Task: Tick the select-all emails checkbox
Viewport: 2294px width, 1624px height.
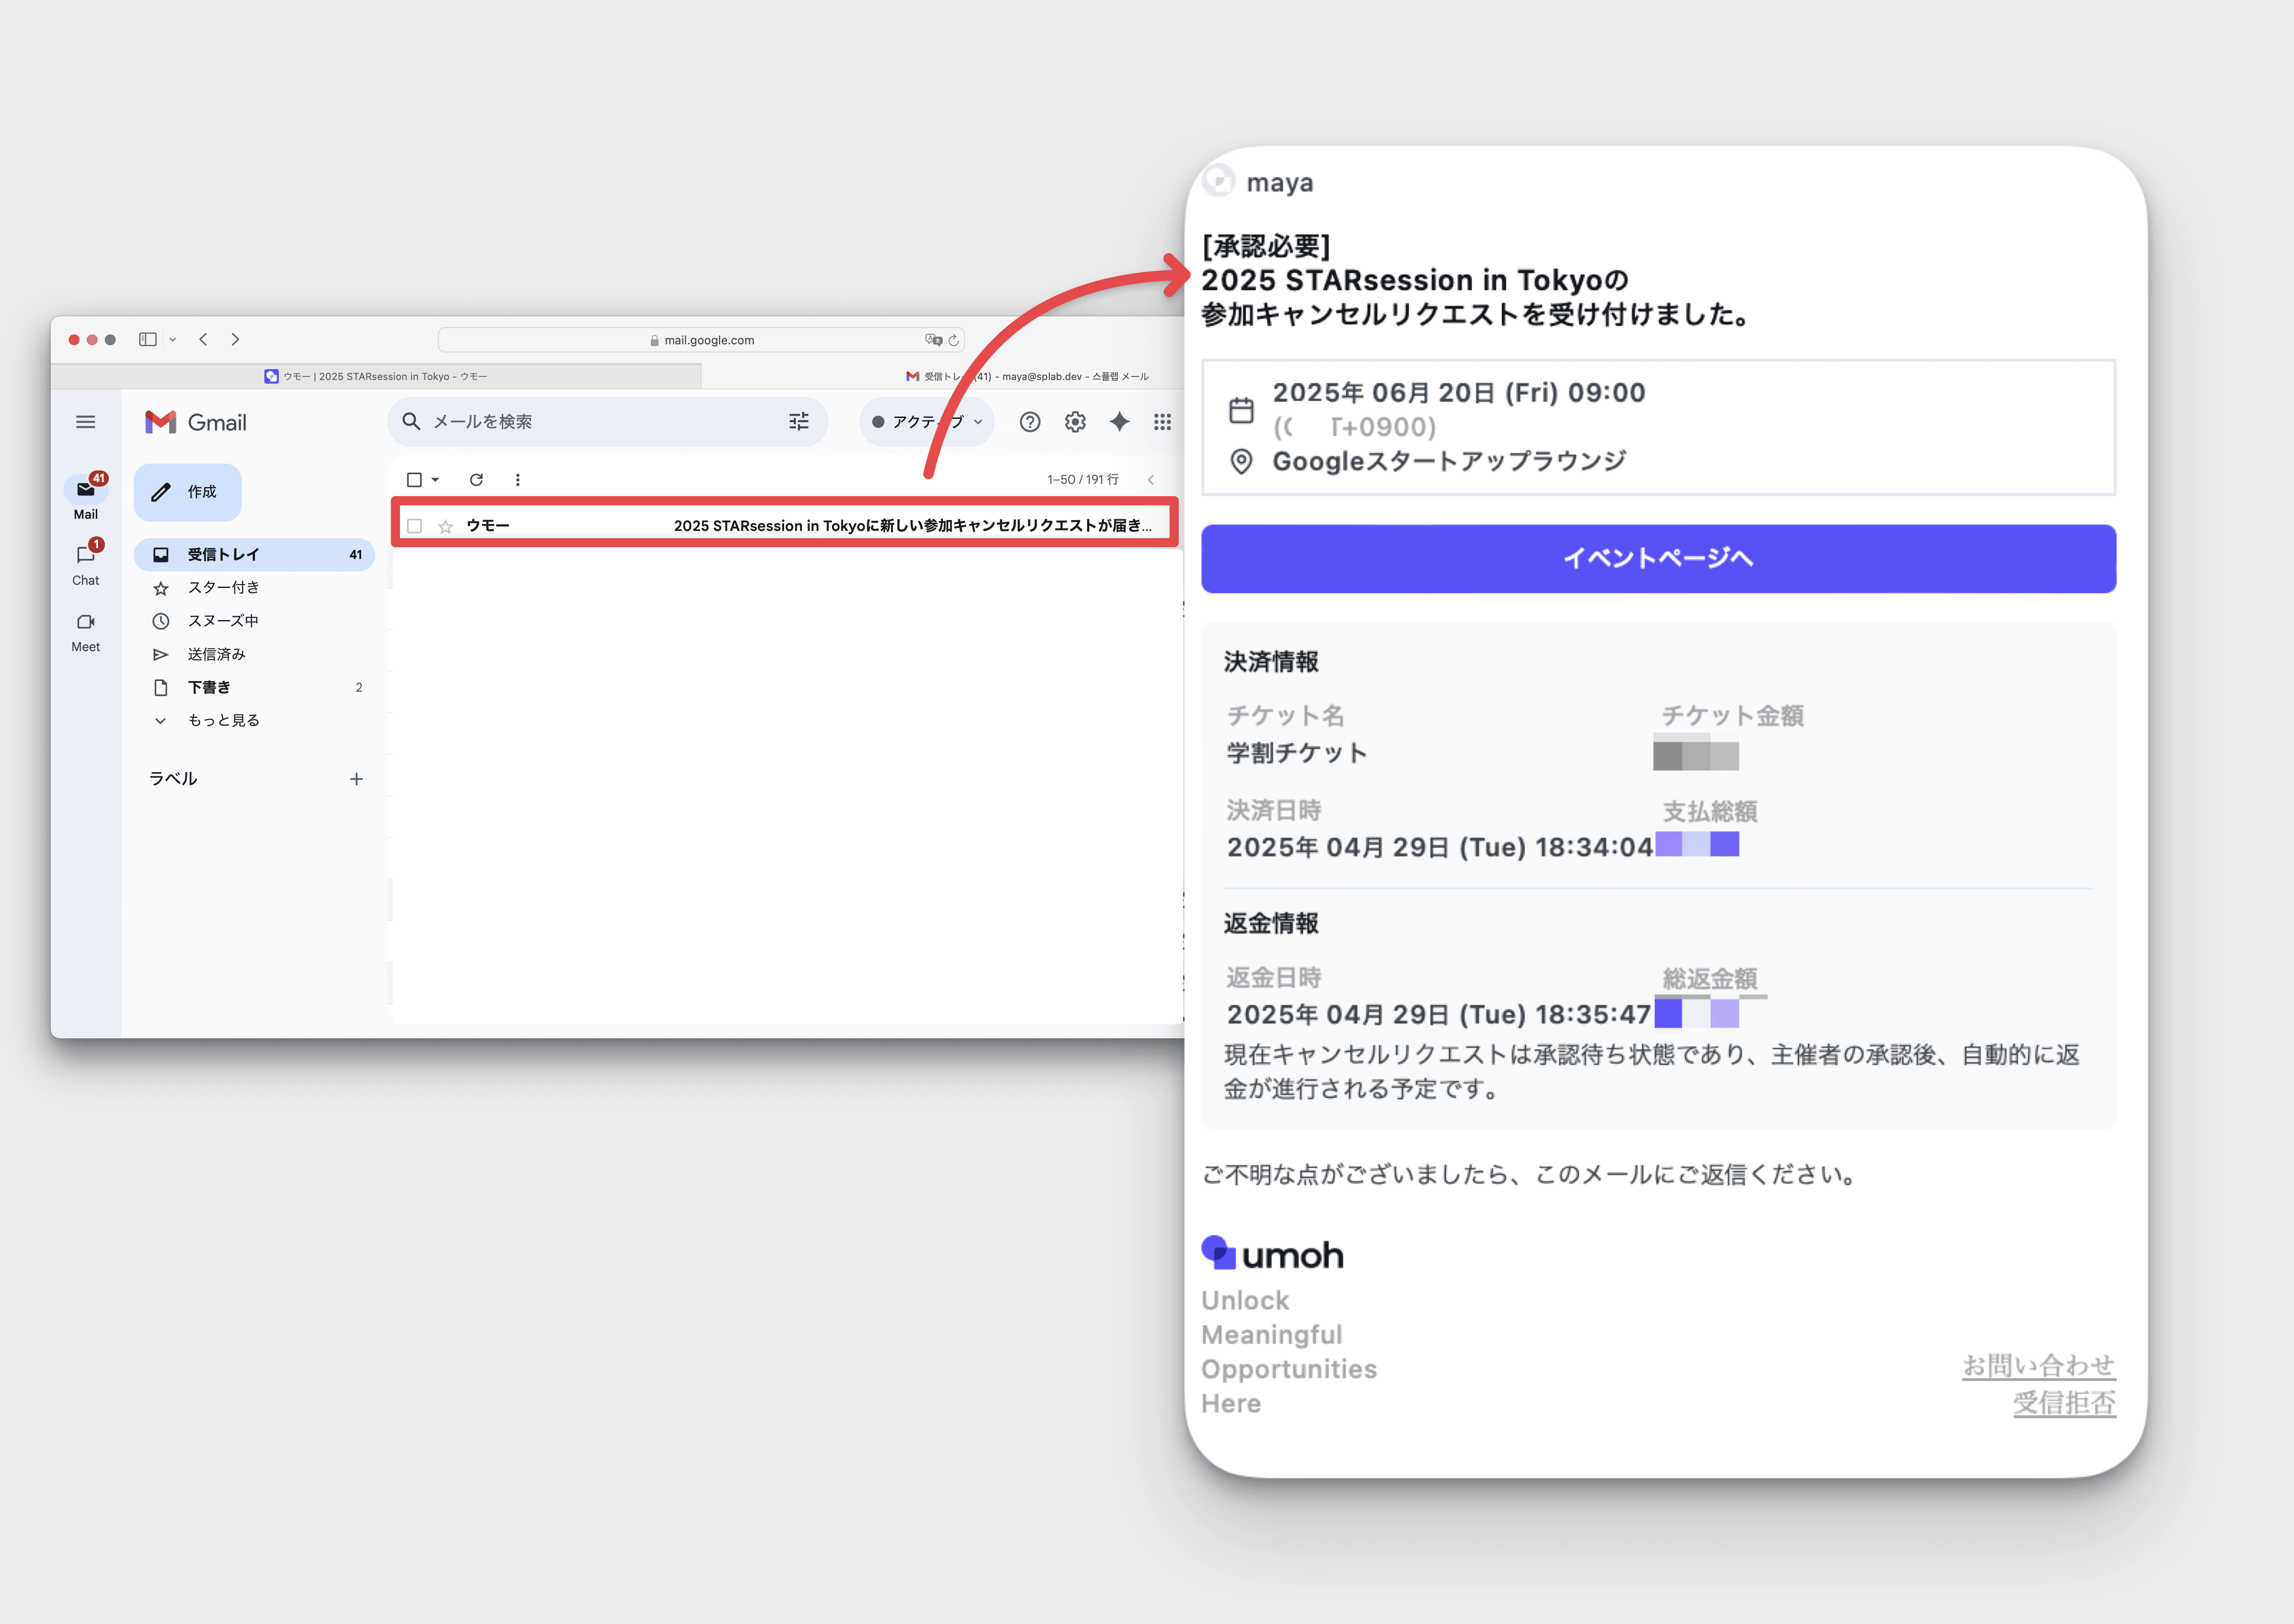Action: (414, 480)
